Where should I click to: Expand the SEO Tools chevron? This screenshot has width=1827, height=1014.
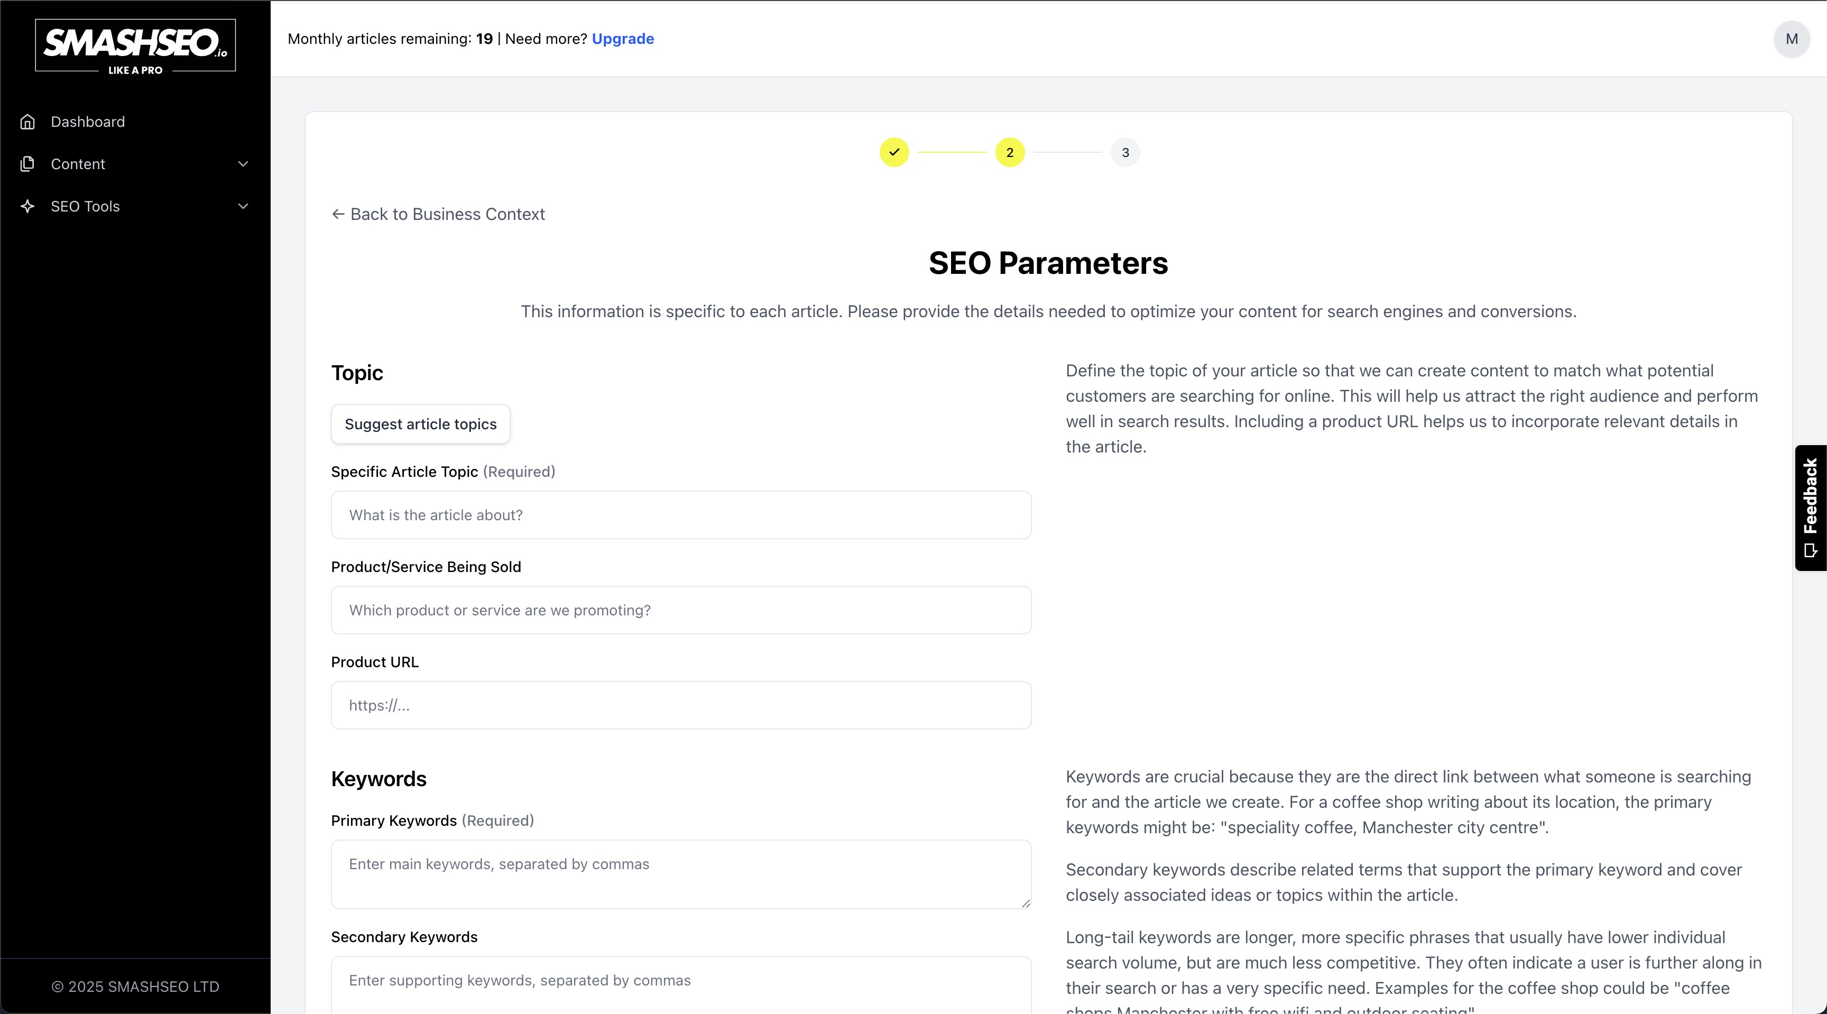[243, 206]
